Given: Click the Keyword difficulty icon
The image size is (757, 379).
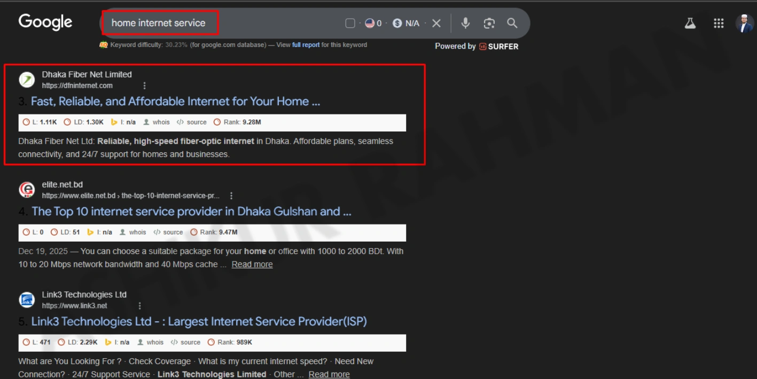Looking at the screenshot, I should tap(104, 45).
